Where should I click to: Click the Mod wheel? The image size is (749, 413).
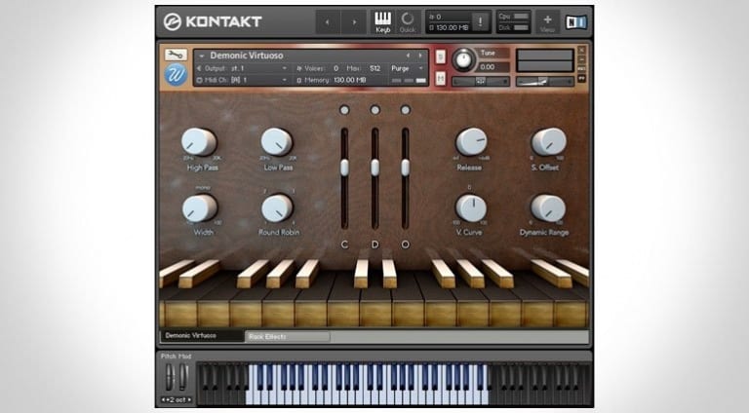183,377
